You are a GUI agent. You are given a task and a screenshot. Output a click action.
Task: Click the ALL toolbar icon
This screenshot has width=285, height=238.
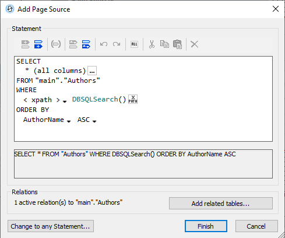coord(134,44)
